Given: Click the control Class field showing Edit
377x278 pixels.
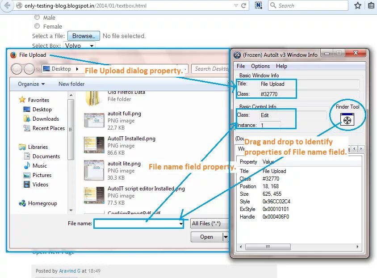Looking at the screenshot, I should pos(293,115).
